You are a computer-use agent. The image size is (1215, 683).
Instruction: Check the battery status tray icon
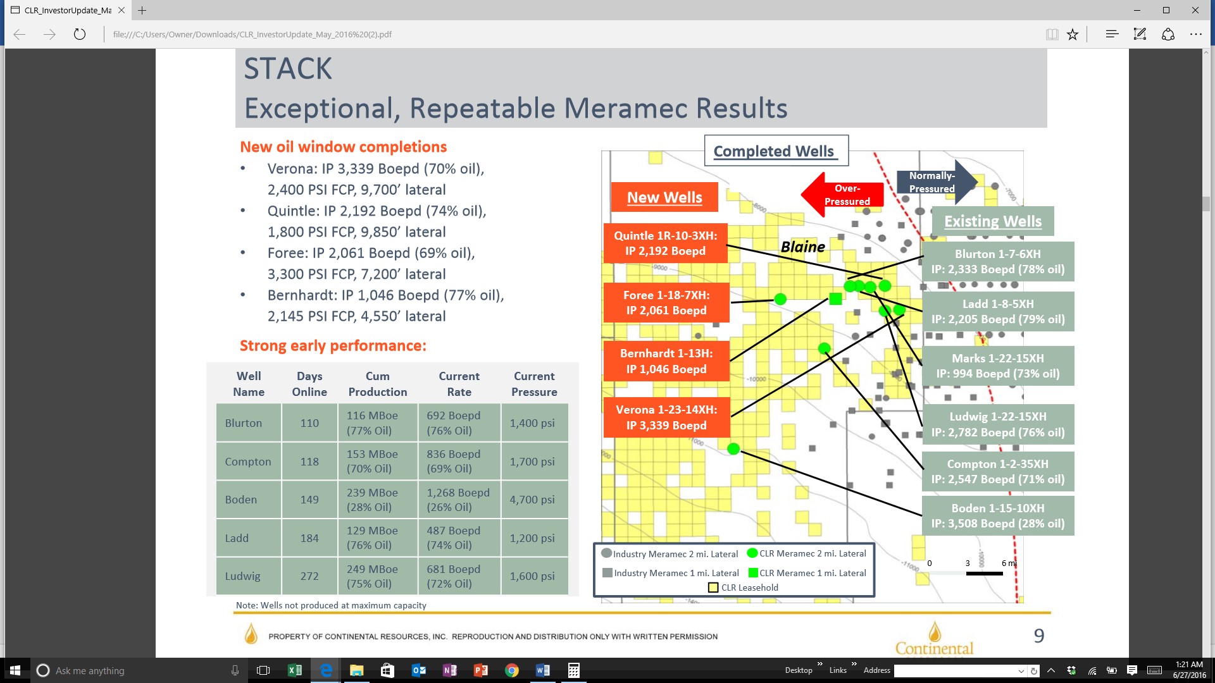1112,670
